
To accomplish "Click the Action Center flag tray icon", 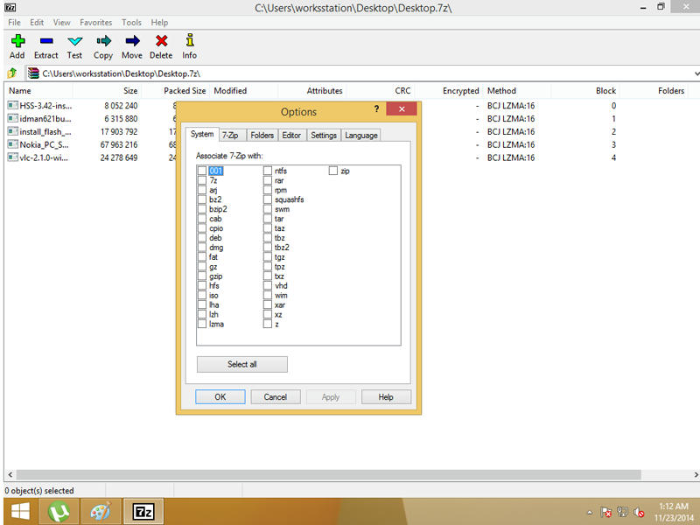I will 606,512.
